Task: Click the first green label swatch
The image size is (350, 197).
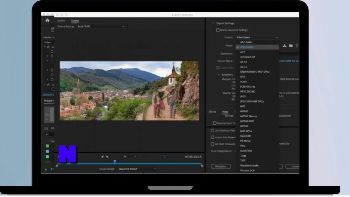Action: 47,146
